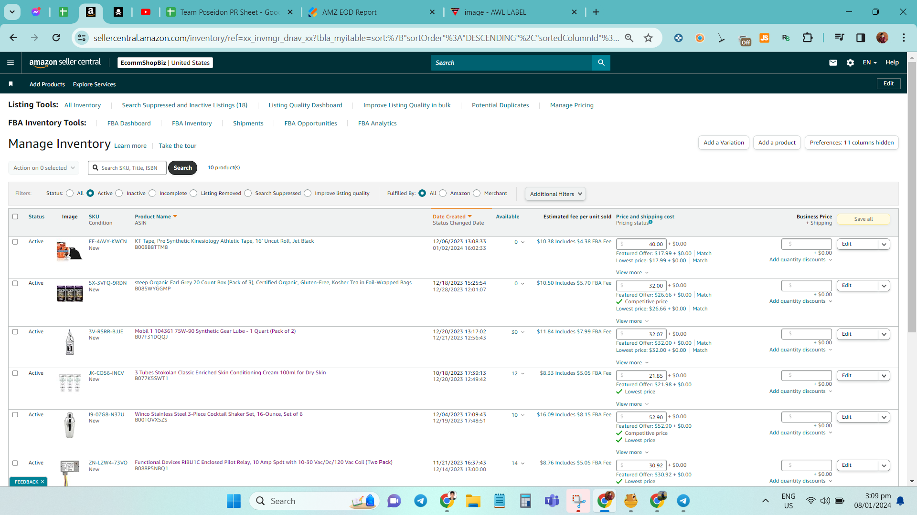Image resolution: width=917 pixels, height=515 pixels.
Task: Check the select-all checkbox in table header
Action: click(15, 216)
